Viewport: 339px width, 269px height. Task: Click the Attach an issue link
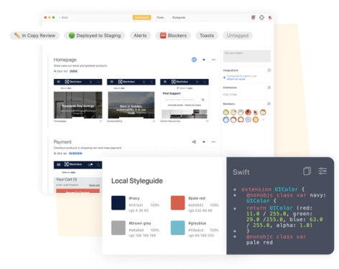point(236,79)
